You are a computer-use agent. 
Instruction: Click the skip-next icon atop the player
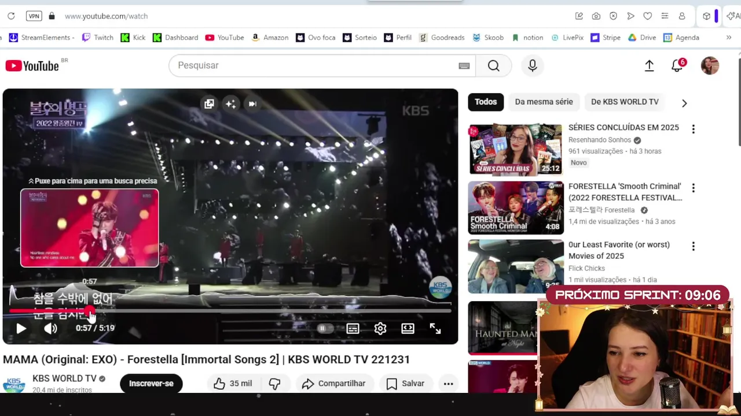click(x=252, y=104)
